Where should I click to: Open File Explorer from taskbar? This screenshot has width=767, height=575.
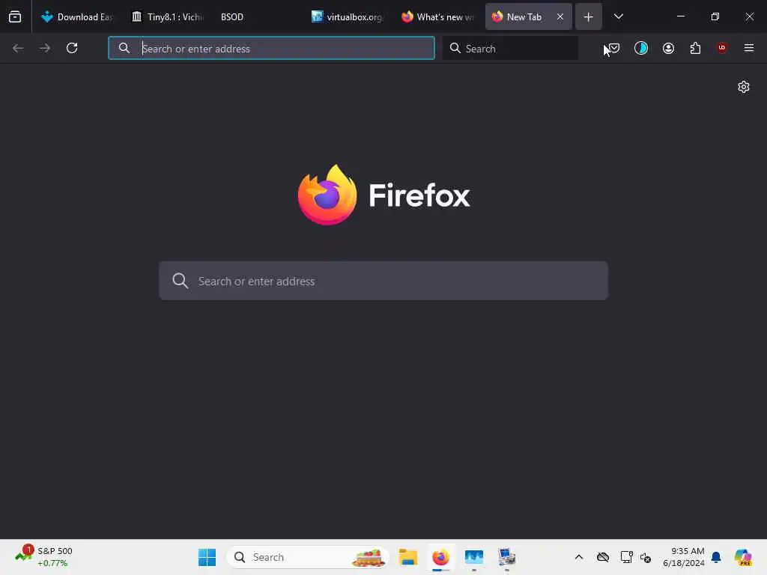(408, 557)
